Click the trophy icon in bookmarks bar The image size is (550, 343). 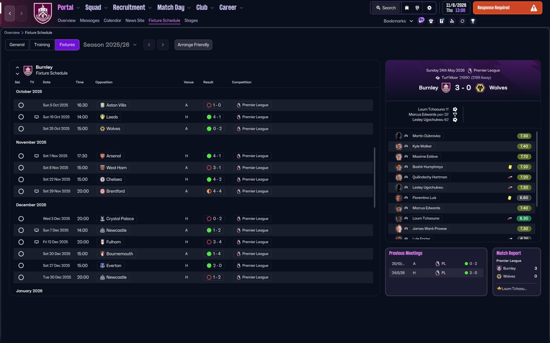point(473,21)
